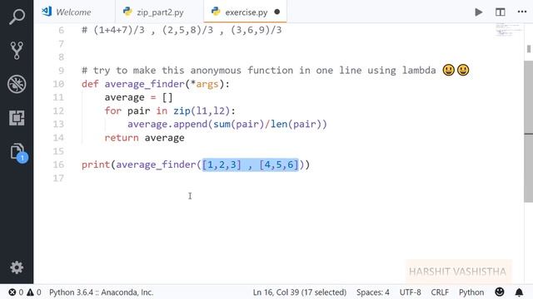Run the Python file with play button
533x299 pixels.
click(x=478, y=12)
